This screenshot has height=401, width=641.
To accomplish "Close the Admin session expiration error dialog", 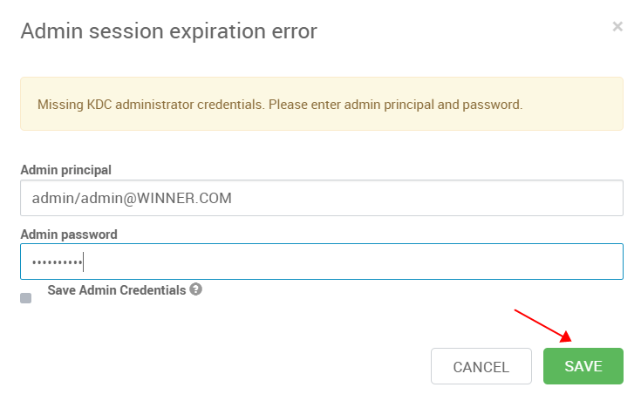I will 617,26.
